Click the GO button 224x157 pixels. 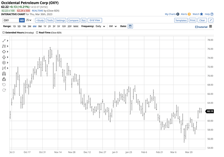click(x=22, y=20)
